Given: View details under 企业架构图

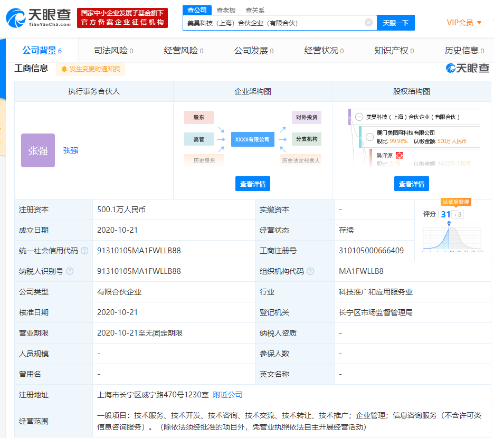Looking at the screenshot, I should 253,184.
